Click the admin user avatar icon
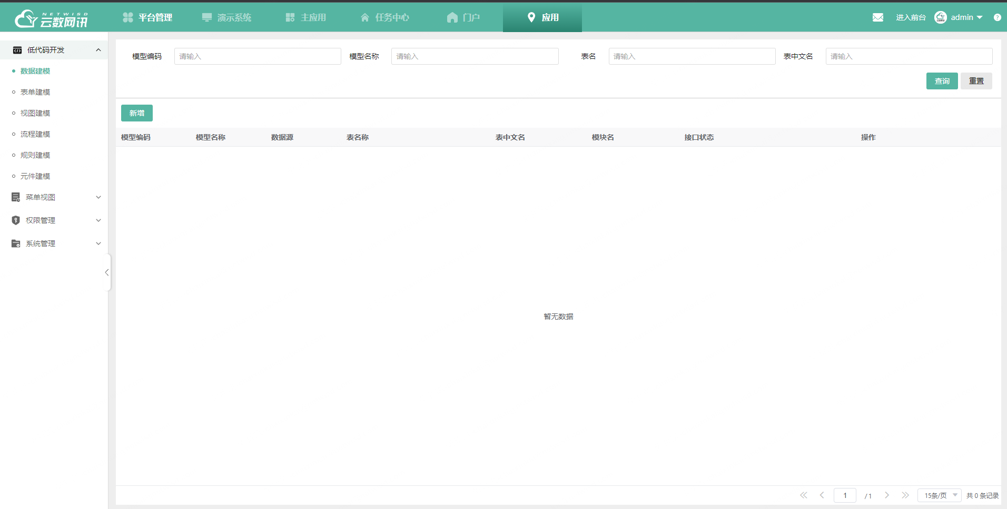 tap(940, 17)
